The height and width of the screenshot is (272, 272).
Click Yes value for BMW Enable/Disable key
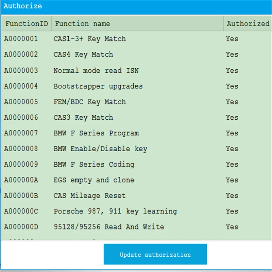(232, 149)
